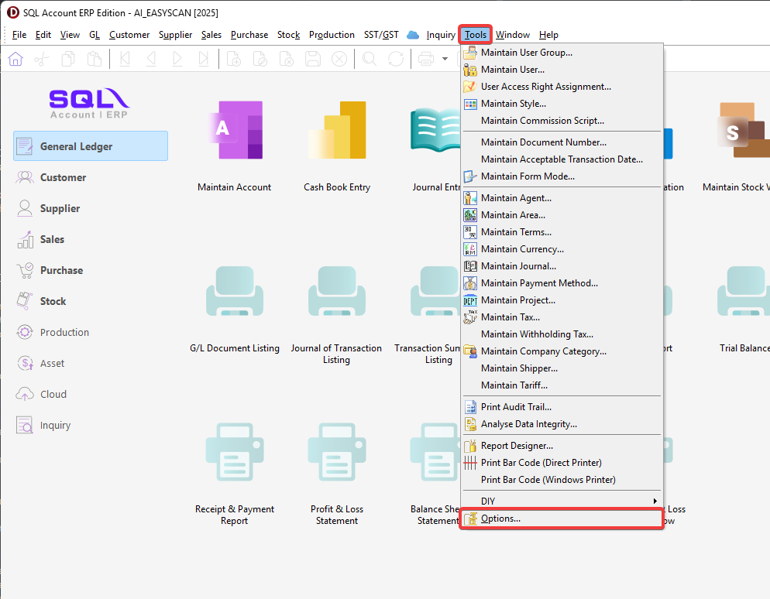Open the Window menu
This screenshot has height=599, width=770.
click(513, 35)
